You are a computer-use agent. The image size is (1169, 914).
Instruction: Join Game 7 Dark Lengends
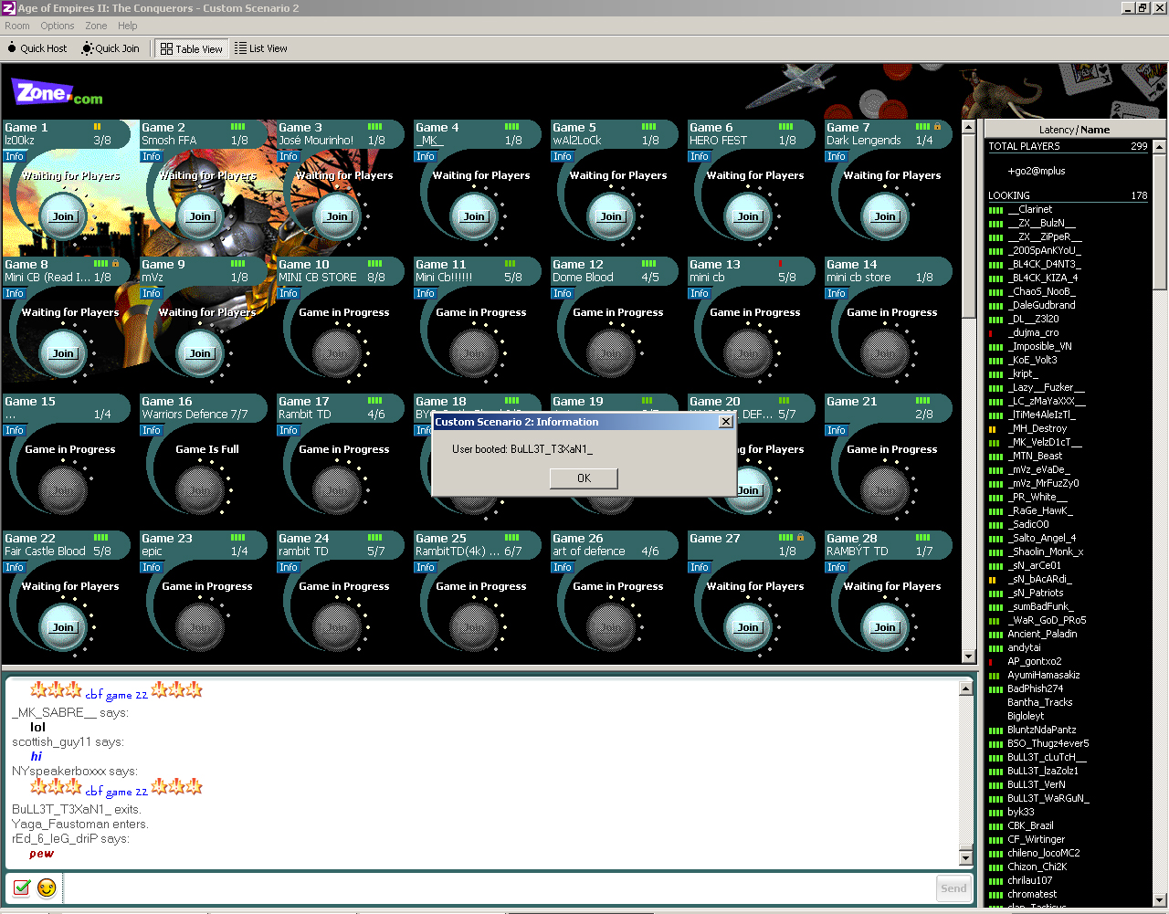tap(885, 216)
